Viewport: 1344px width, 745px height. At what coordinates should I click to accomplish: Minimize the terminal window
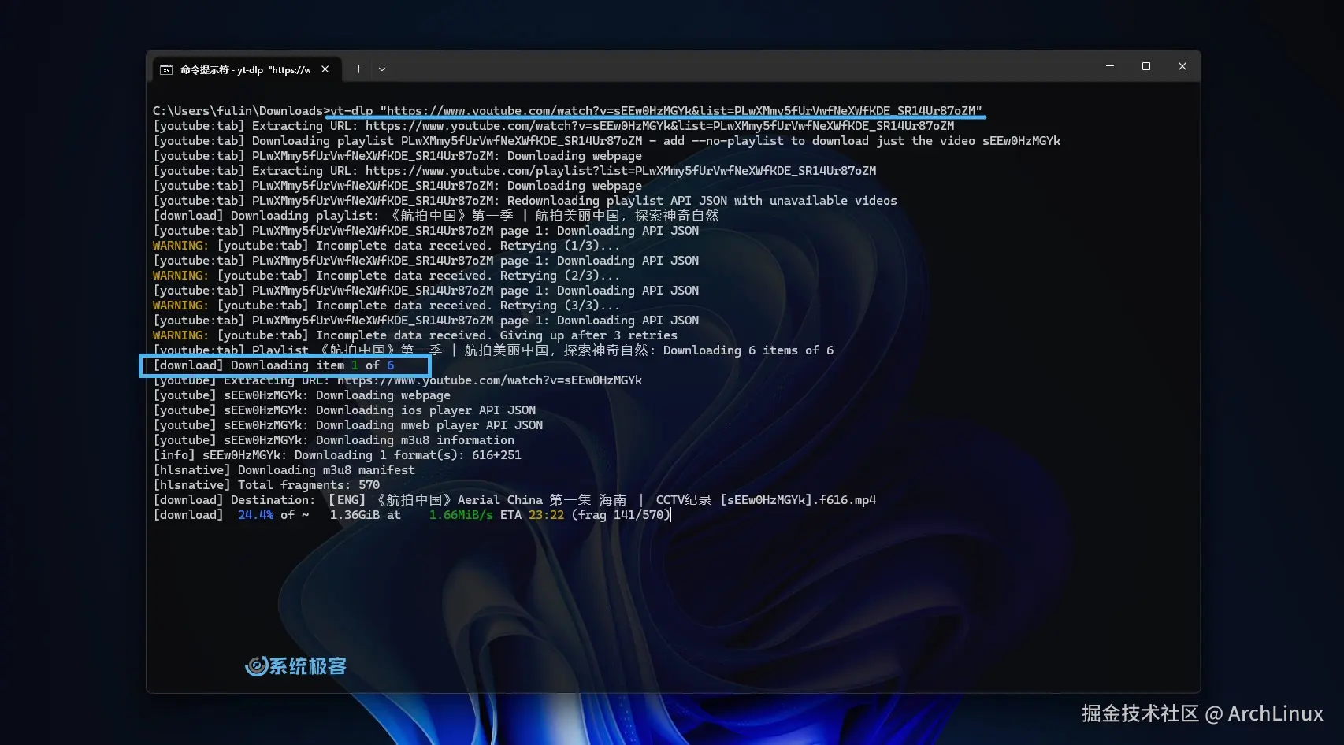point(1110,66)
